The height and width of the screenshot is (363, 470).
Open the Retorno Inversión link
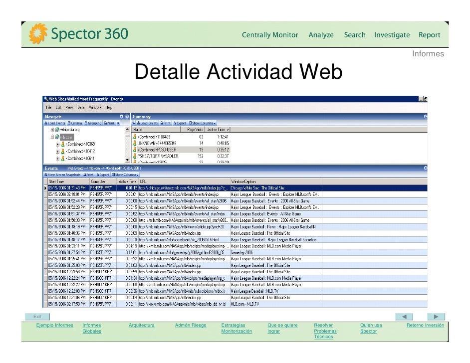(x=425, y=325)
